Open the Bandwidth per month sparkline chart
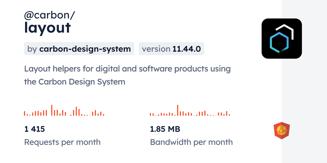 [190, 111]
